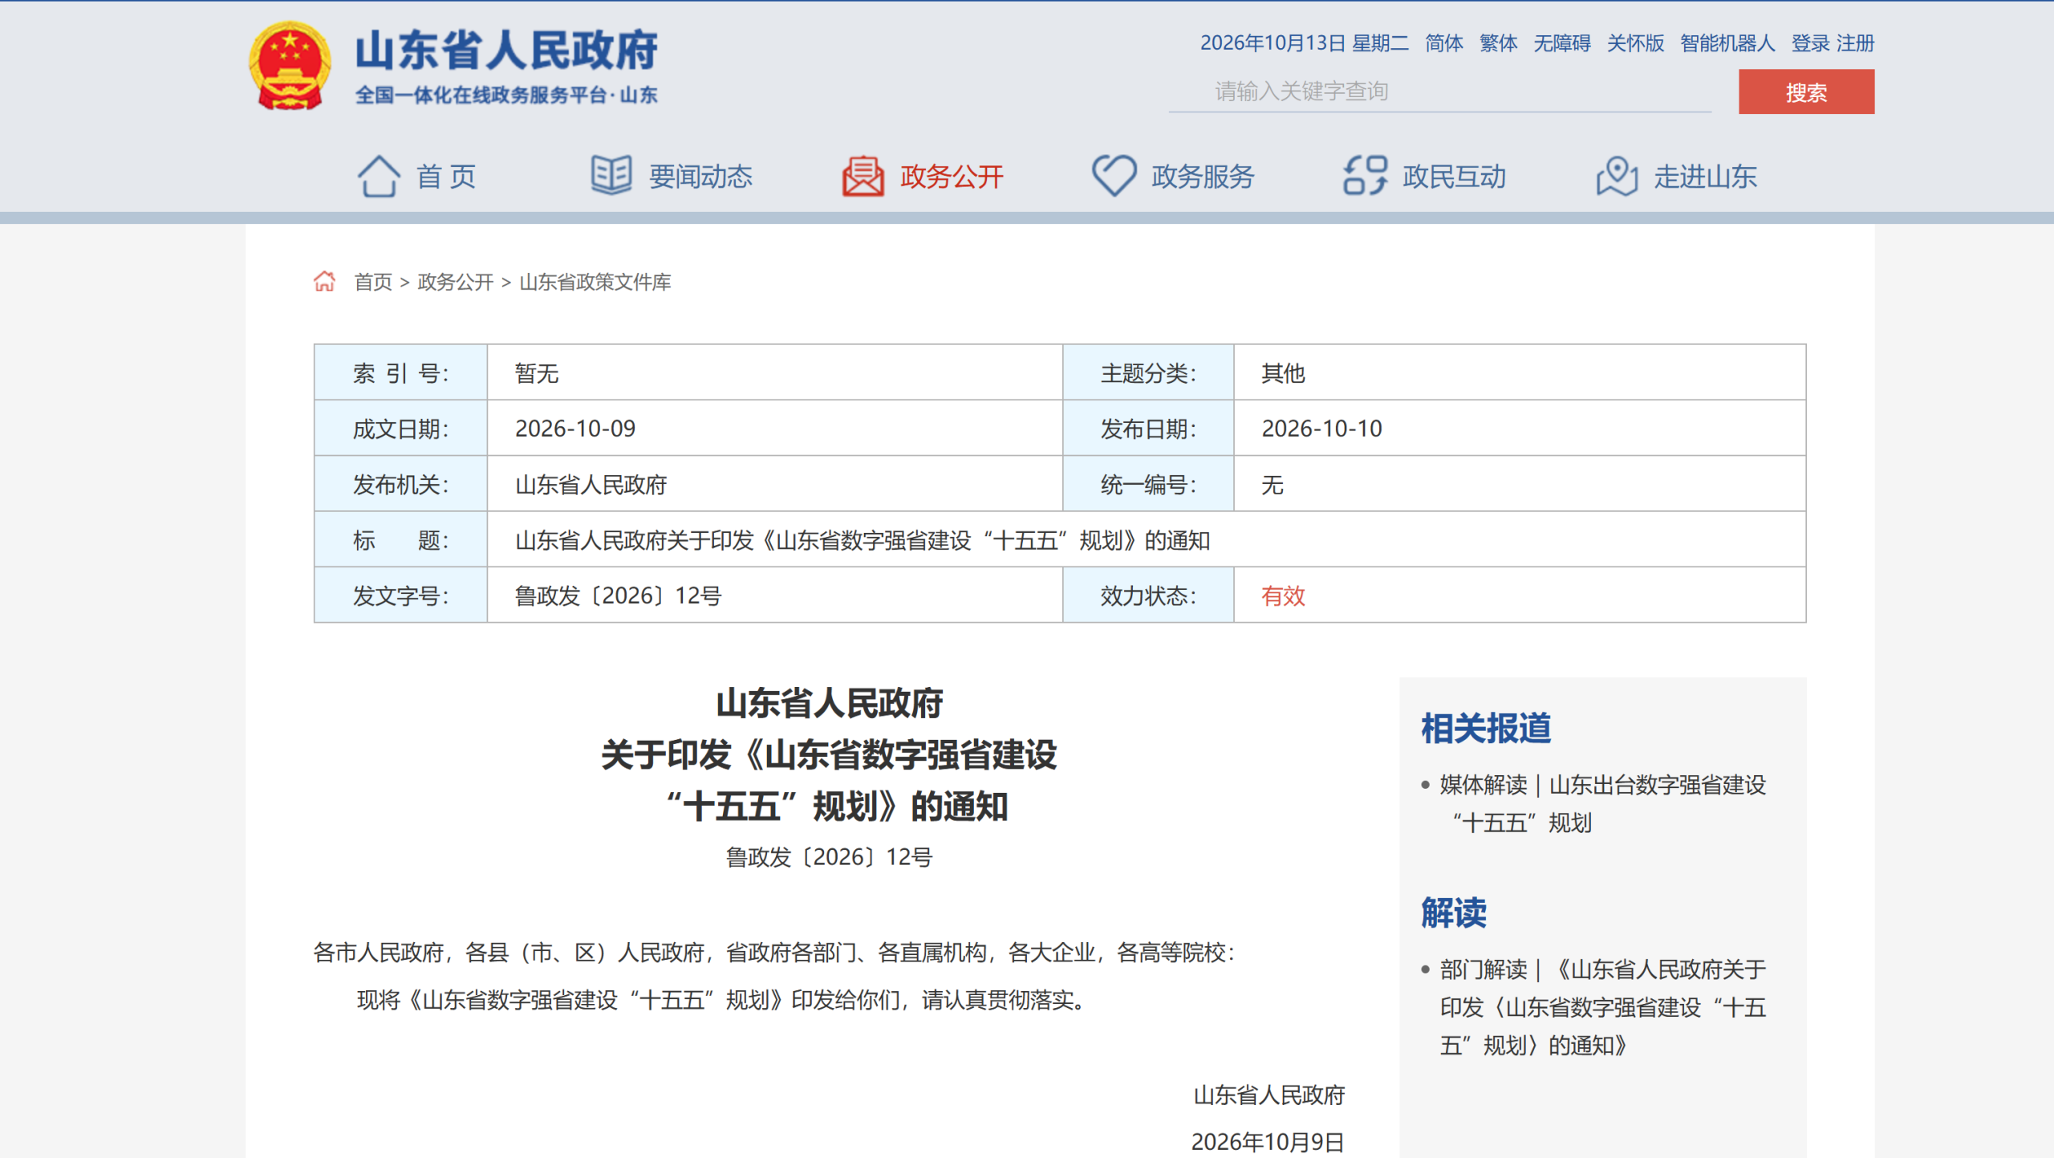2054x1158 pixels.
Task: Click the home icon in the navigation bar
Action: (x=378, y=176)
